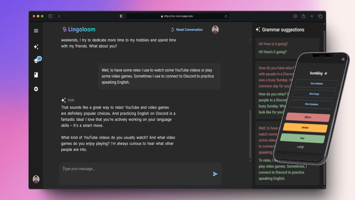
Task: Open the hamburger menu in Lingoloom sidebar
Action: click(36, 30)
